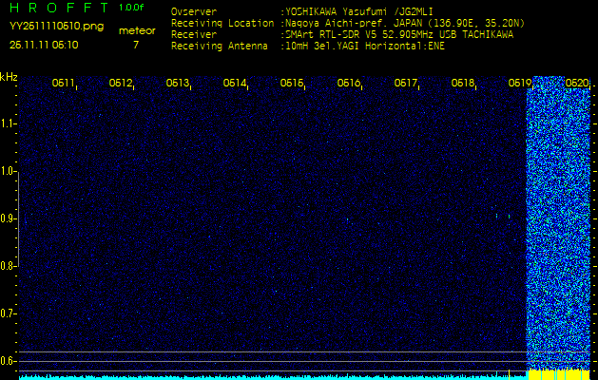Click the 0620 time marker

[576, 84]
